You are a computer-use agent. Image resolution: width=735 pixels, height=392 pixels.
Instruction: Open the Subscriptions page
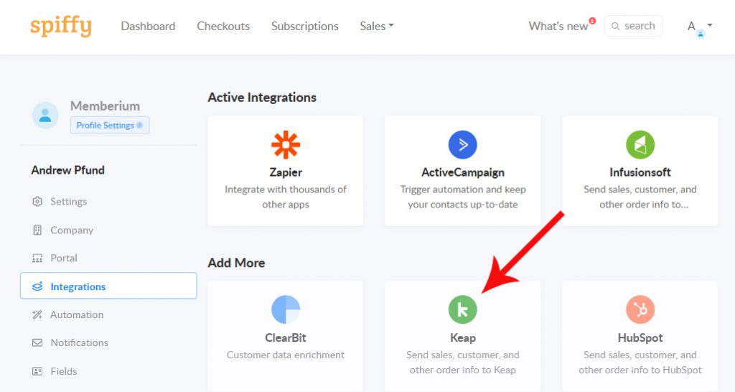(x=304, y=27)
